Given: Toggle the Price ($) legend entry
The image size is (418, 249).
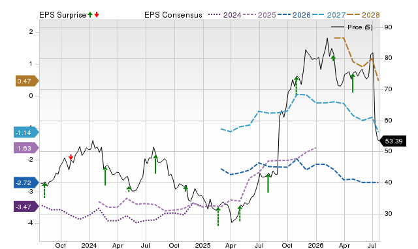Looking at the screenshot, I should (x=352, y=27).
